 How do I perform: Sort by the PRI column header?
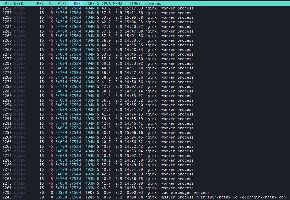tap(40, 4)
